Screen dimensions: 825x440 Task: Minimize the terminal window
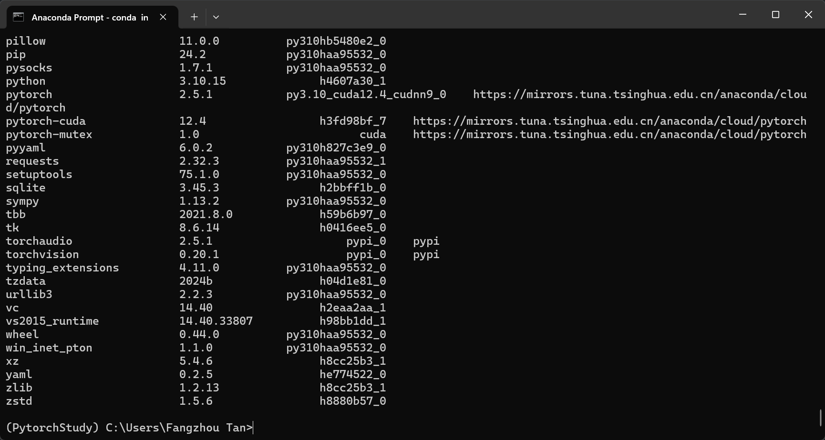[742, 15]
